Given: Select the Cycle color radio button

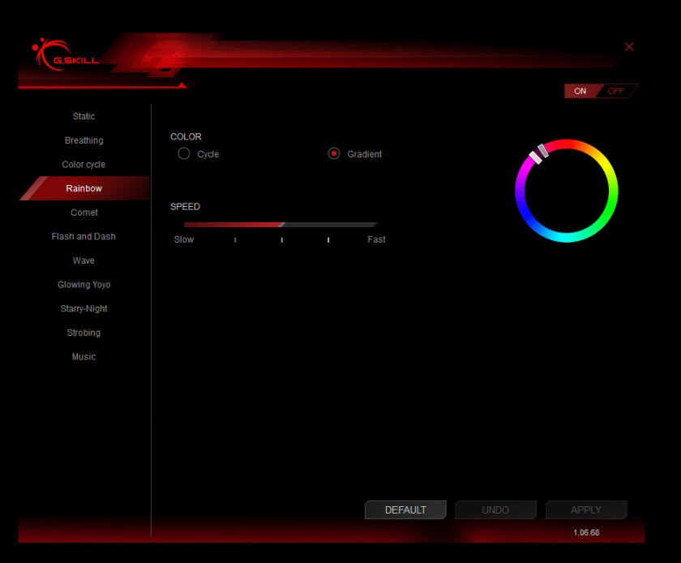Looking at the screenshot, I should click(184, 154).
